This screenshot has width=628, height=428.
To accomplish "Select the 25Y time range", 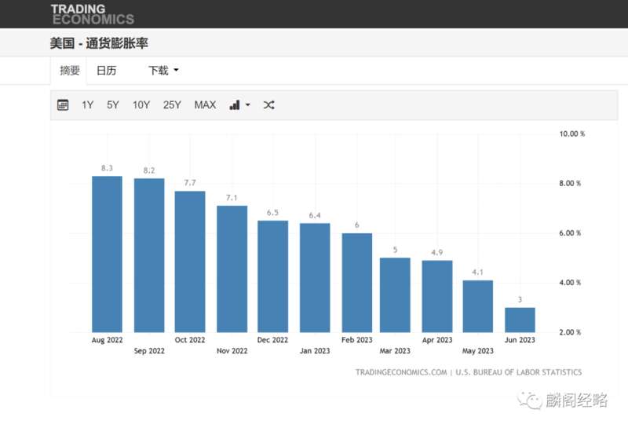I will click(172, 105).
